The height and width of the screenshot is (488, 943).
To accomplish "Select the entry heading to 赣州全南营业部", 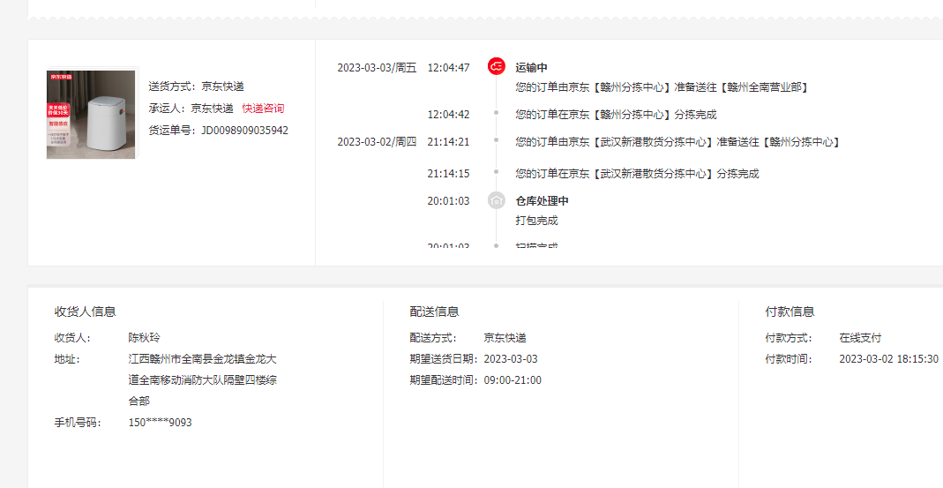I will click(x=662, y=87).
